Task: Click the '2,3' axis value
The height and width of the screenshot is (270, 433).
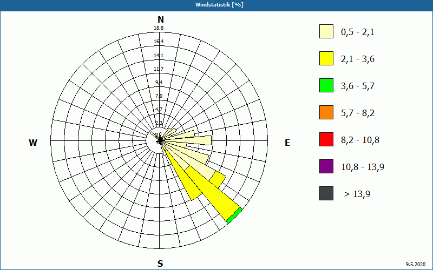Action: 159,123
